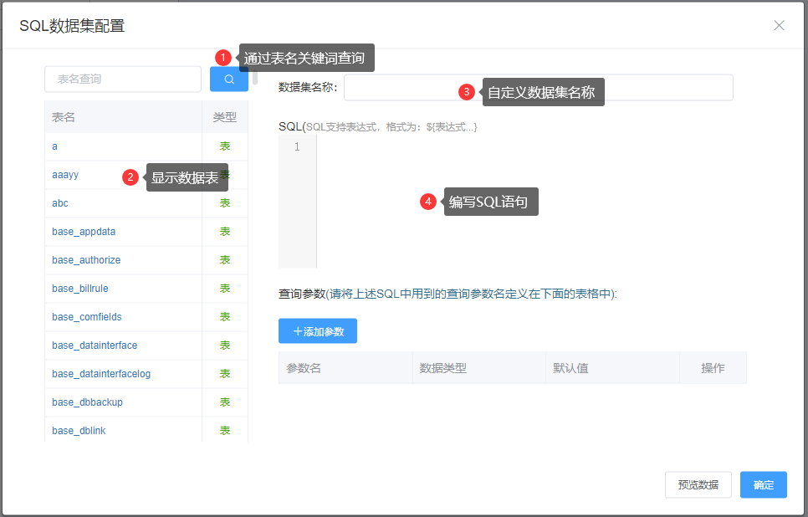This screenshot has height=517, width=808.
Task: Focus the 表名查询 search field
Action: tap(123, 79)
